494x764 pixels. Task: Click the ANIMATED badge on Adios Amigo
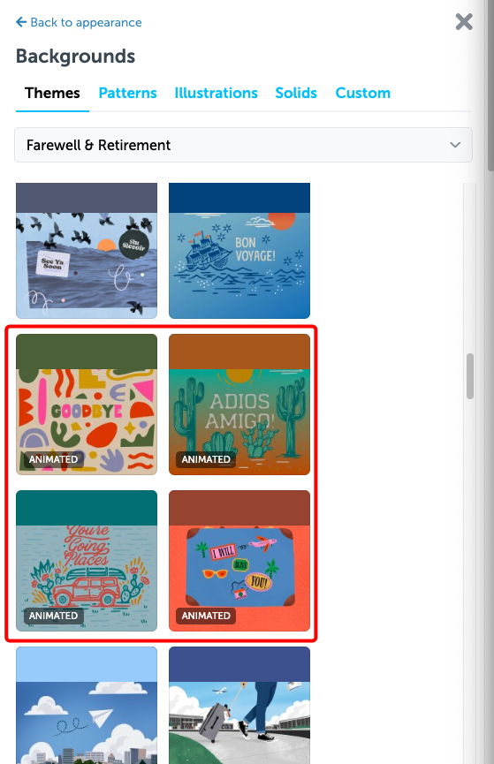coord(206,459)
